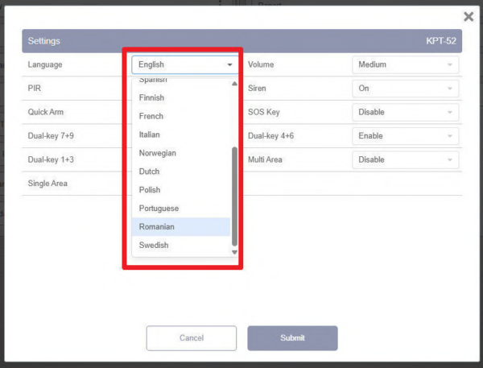The height and width of the screenshot is (368, 483).
Task: Open the Siren dropdown set to On
Action: [x=406, y=89]
